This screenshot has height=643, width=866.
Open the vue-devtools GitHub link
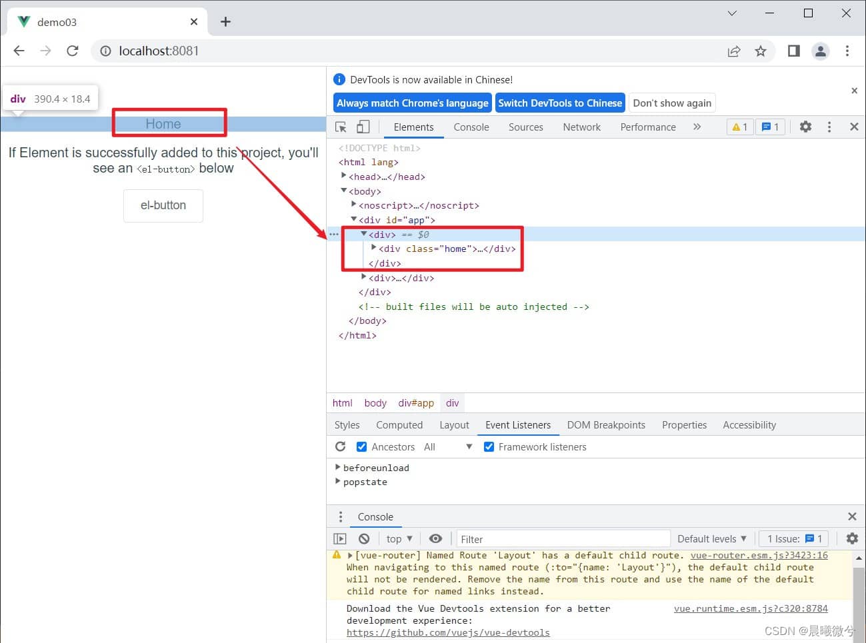click(x=448, y=632)
